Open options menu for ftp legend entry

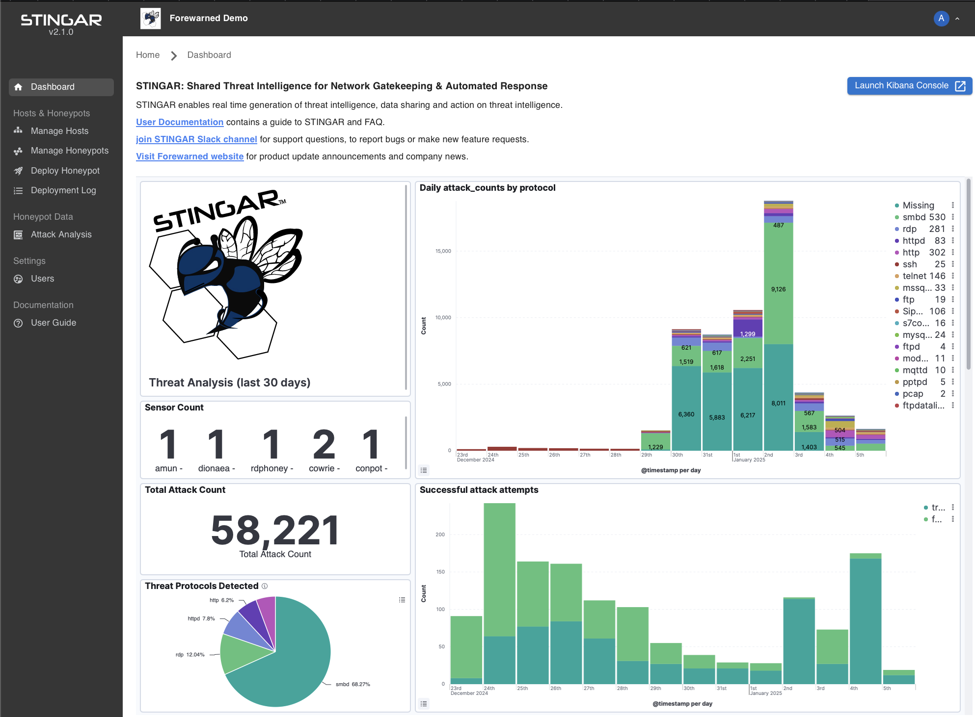953,300
